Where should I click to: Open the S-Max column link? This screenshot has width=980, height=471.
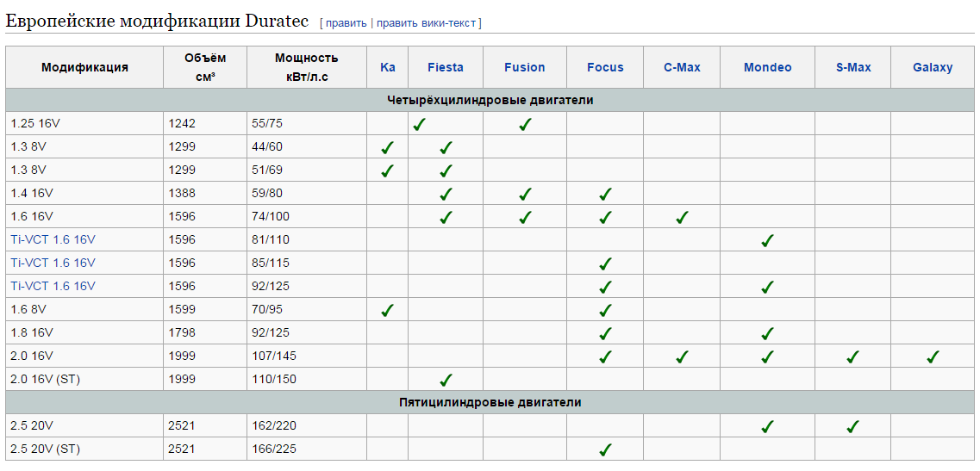point(852,67)
